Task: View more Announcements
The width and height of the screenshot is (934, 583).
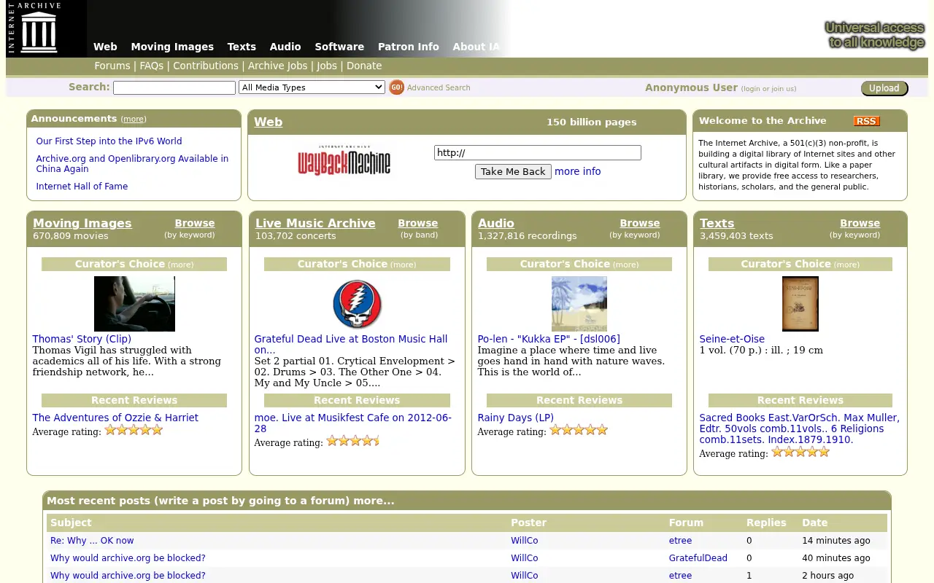Action: point(134,119)
